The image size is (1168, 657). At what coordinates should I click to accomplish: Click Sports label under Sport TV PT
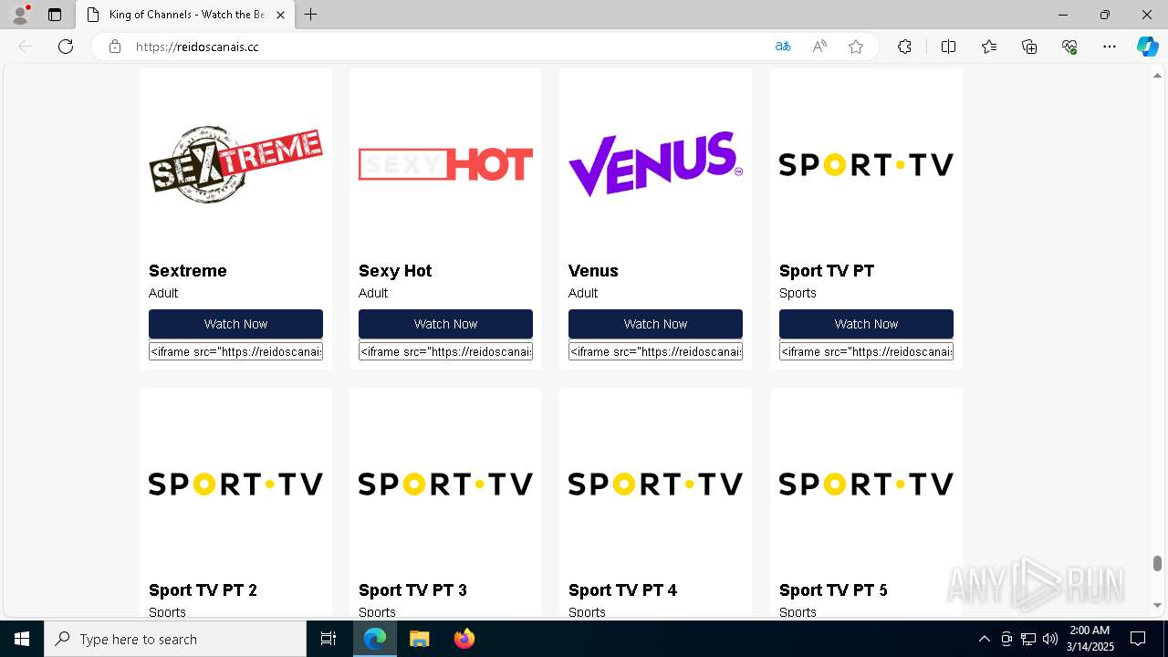798,293
